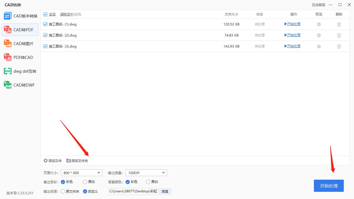Click the output directory path field
The image size is (354, 199).
(x=133, y=191)
